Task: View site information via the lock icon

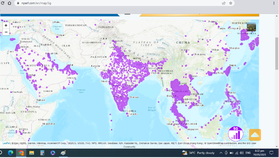Action: pyautogui.click(x=18, y=3)
